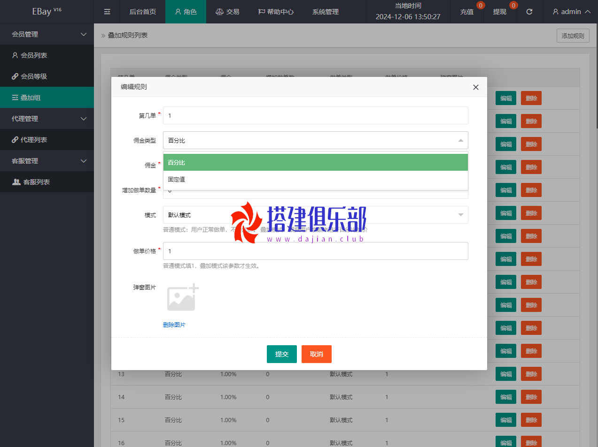Open 代理列表 in sidebar
The height and width of the screenshot is (447, 598).
click(47, 140)
